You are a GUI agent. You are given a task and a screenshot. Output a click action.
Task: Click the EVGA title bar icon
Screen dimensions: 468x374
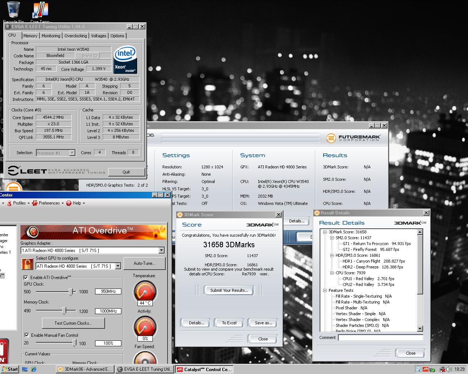[8, 27]
